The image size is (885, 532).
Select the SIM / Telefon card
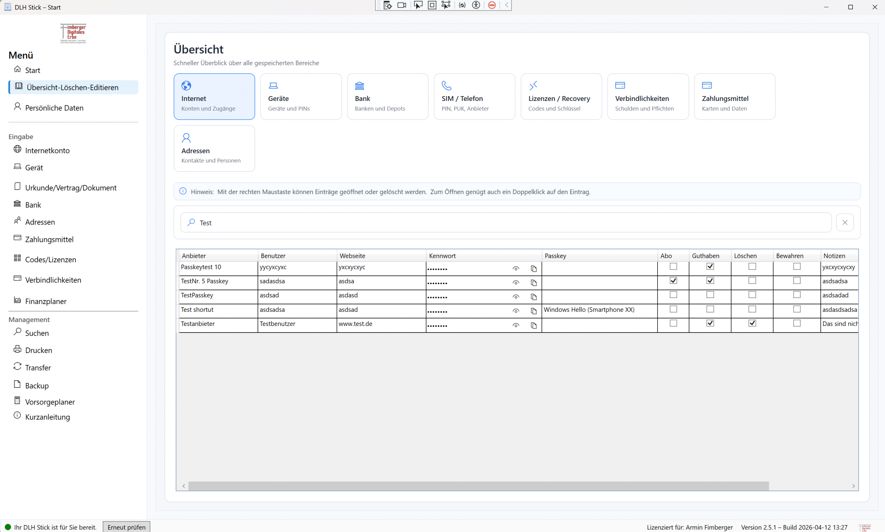click(474, 96)
